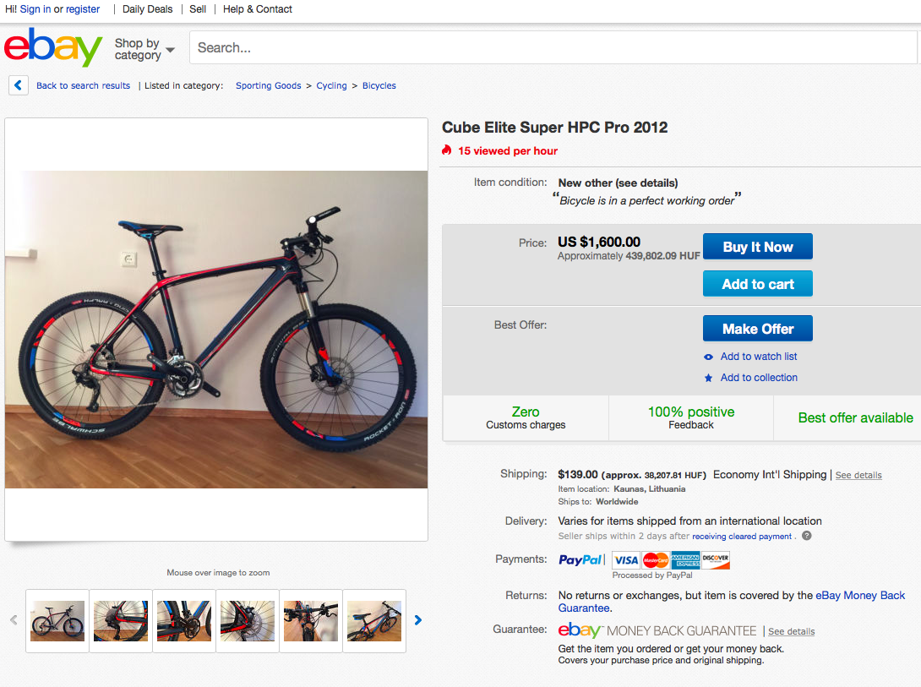Viewport: 921px width, 687px height.
Task: Click the eye icon beside watch list
Action: tap(708, 357)
